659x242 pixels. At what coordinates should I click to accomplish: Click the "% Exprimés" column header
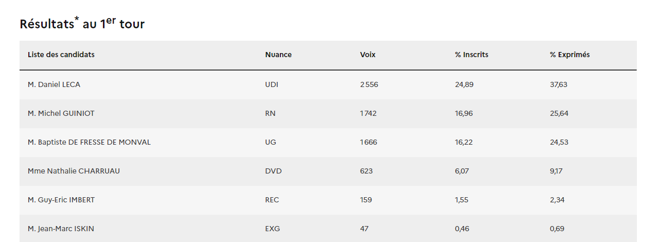coord(569,55)
